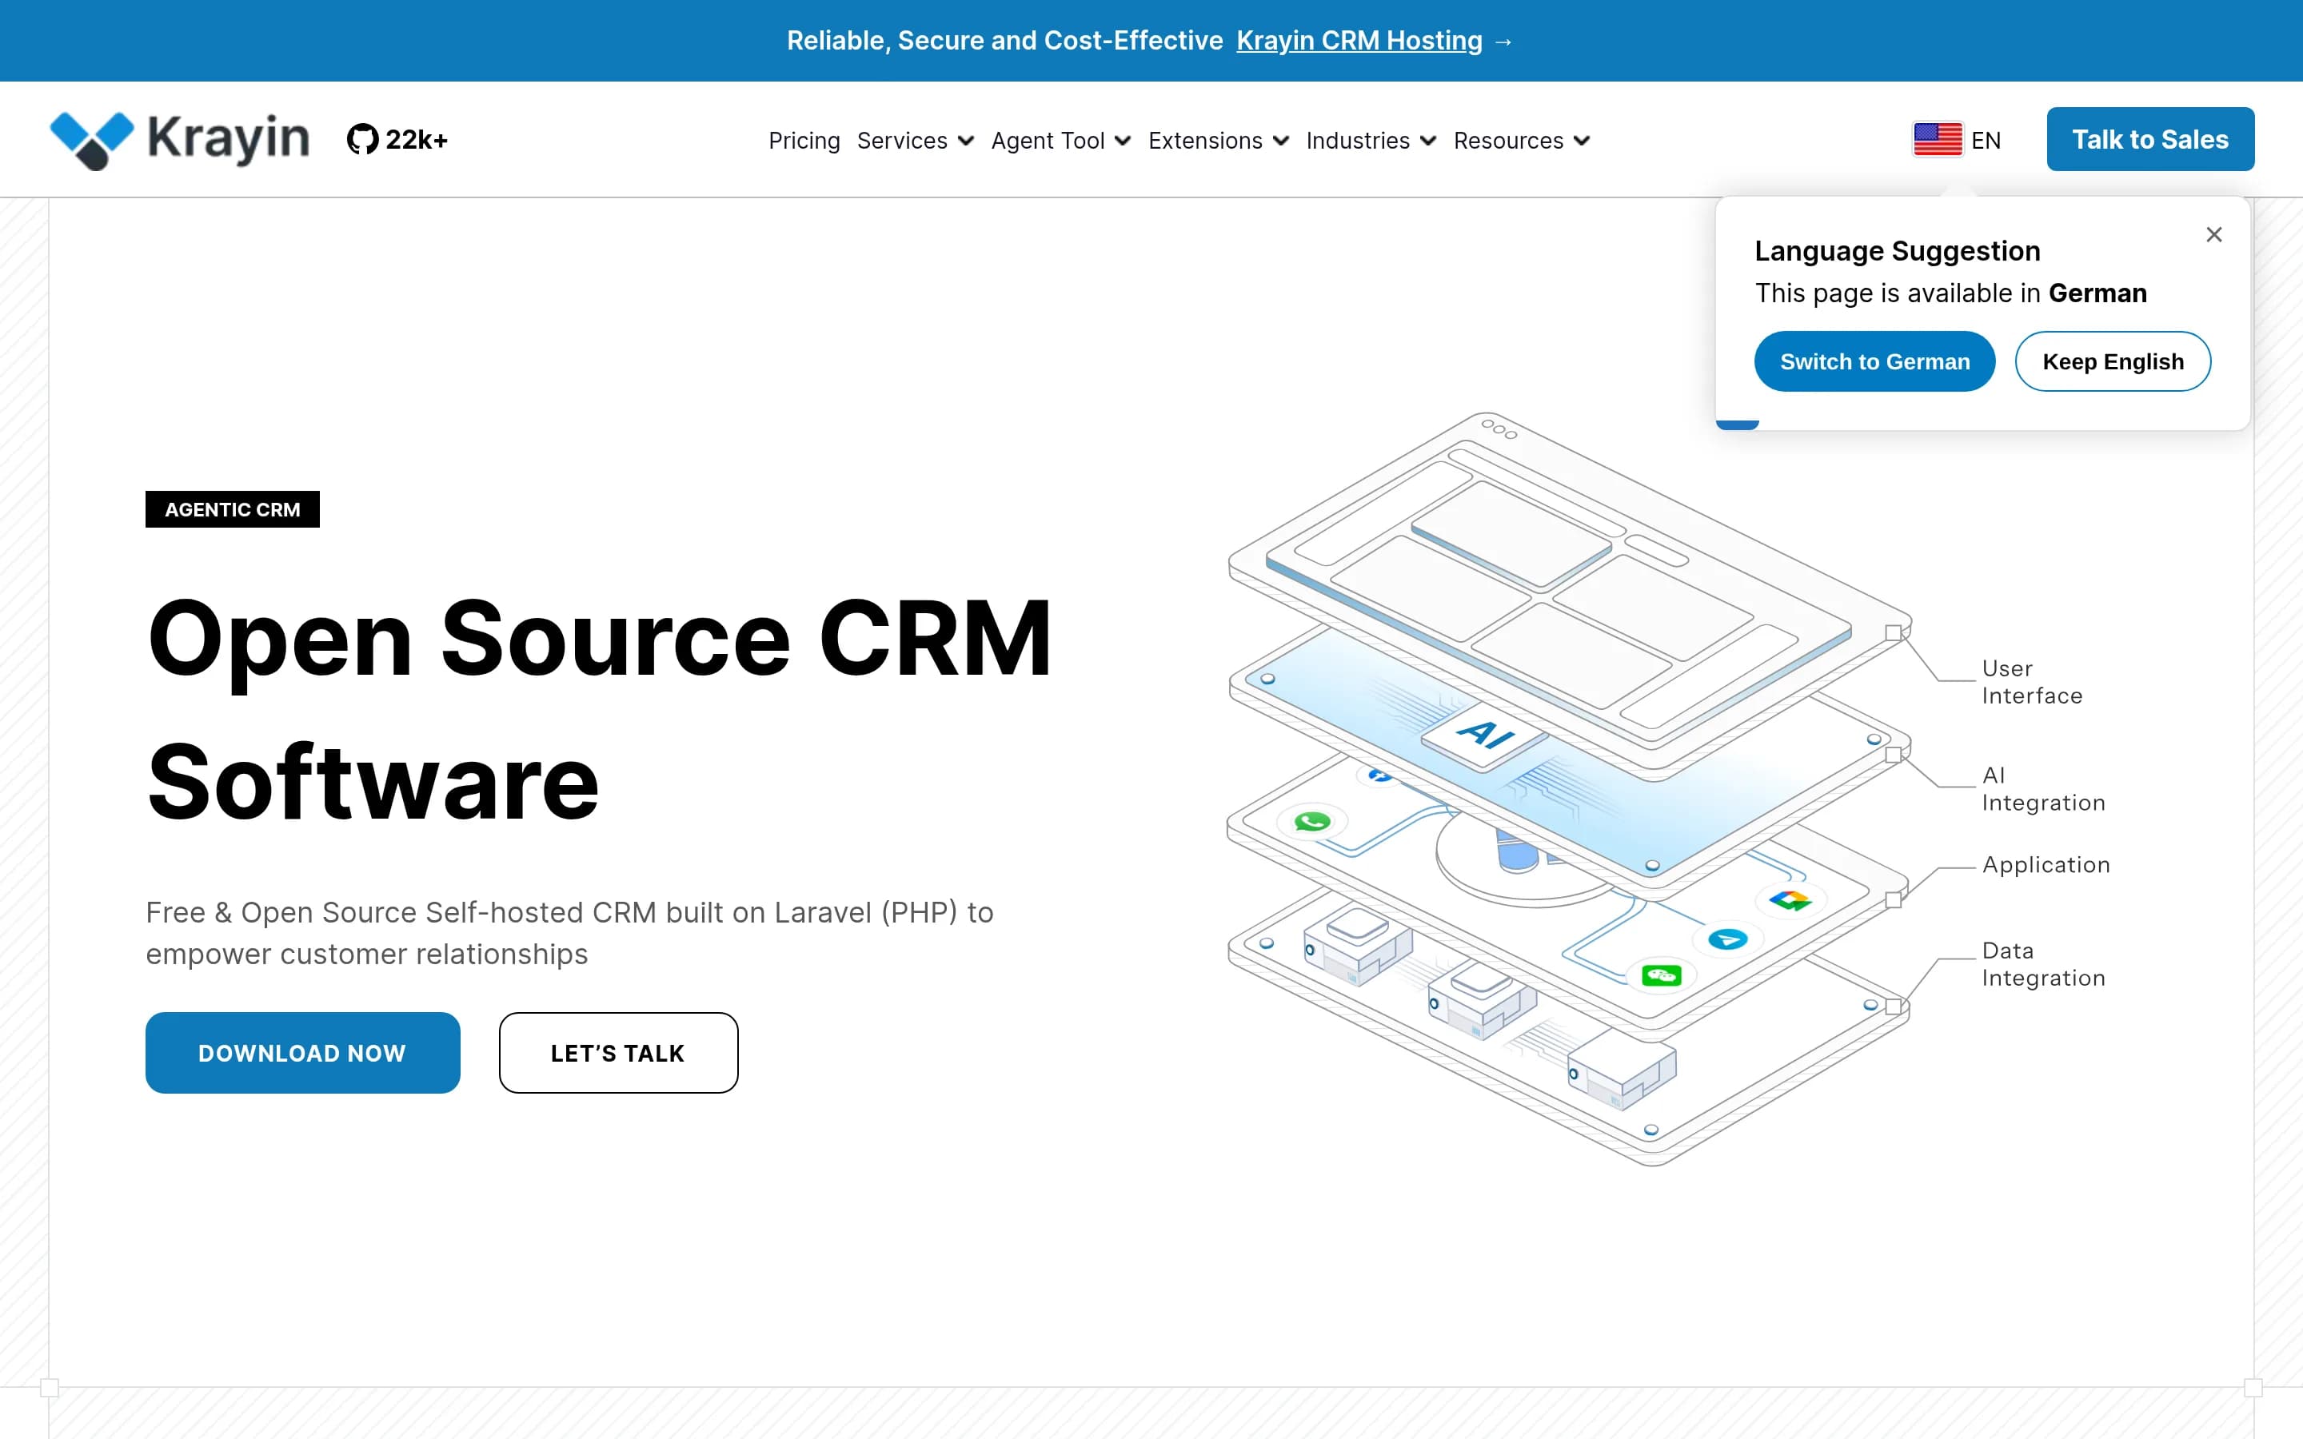Click the DOWNLOAD NOW button

click(x=302, y=1053)
